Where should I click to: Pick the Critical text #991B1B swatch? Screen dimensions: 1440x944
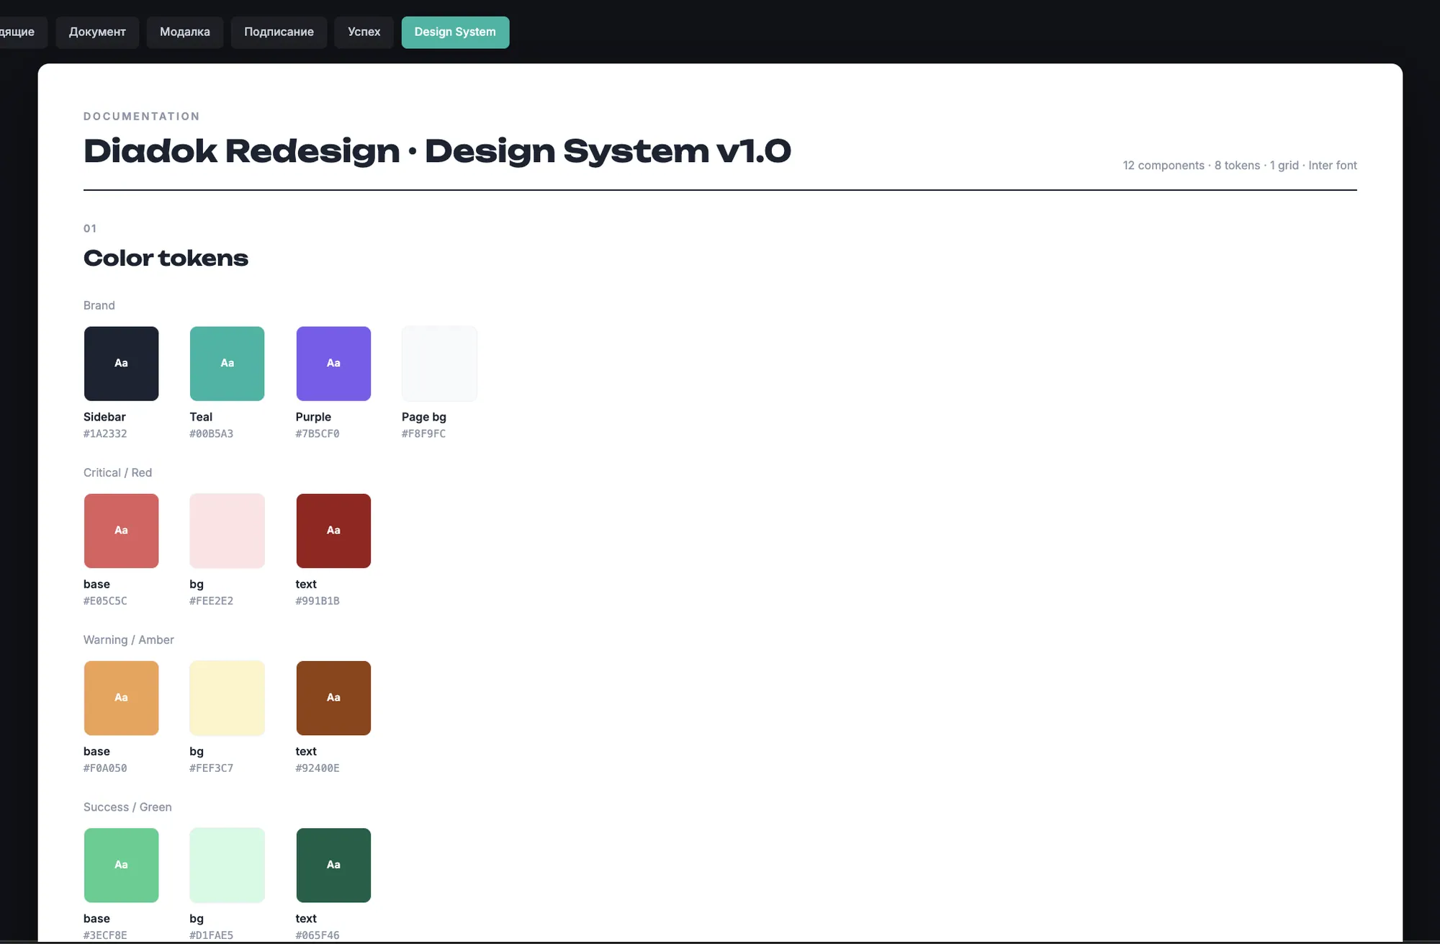click(333, 531)
